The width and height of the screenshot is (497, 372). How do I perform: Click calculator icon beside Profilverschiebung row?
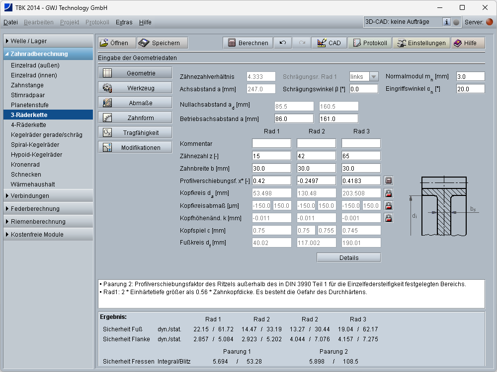pos(389,181)
